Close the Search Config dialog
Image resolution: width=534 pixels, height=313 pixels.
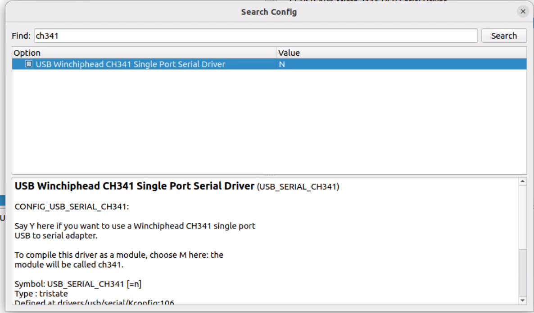(x=523, y=12)
